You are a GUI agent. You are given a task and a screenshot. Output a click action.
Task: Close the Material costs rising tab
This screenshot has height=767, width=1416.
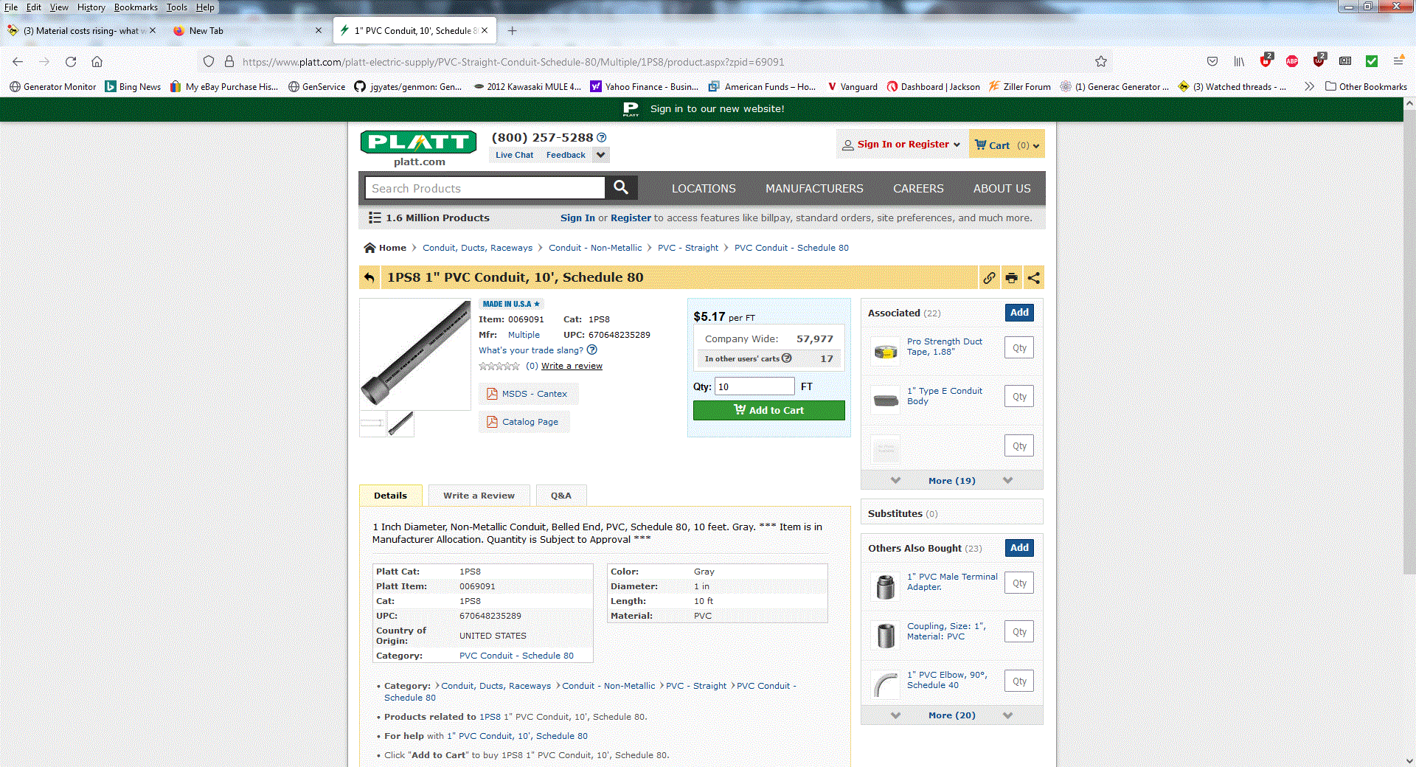(153, 30)
